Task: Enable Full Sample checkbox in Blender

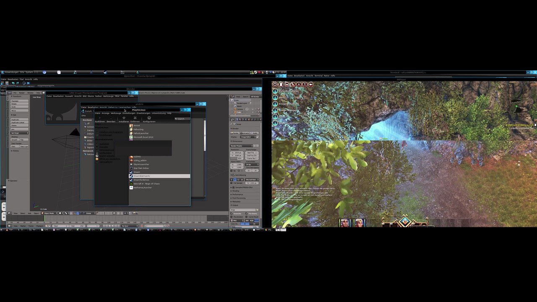Action: point(232,183)
